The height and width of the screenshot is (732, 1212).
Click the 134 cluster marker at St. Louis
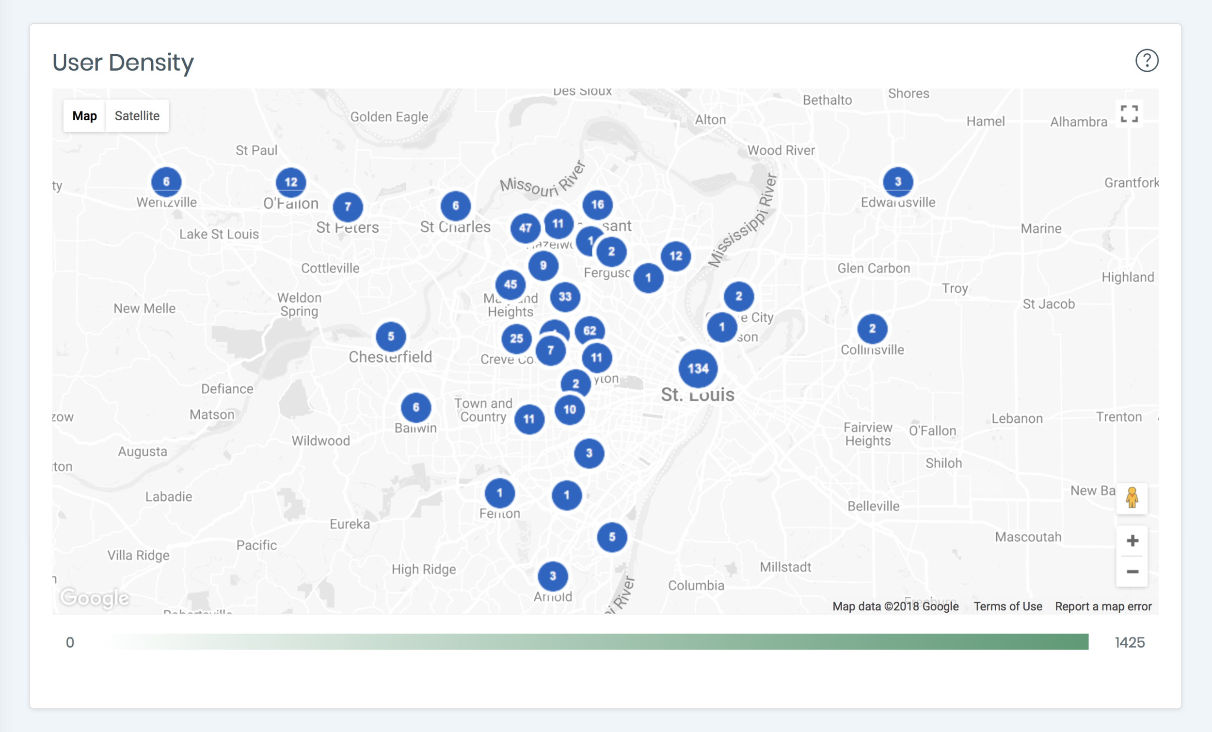point(698,368)
